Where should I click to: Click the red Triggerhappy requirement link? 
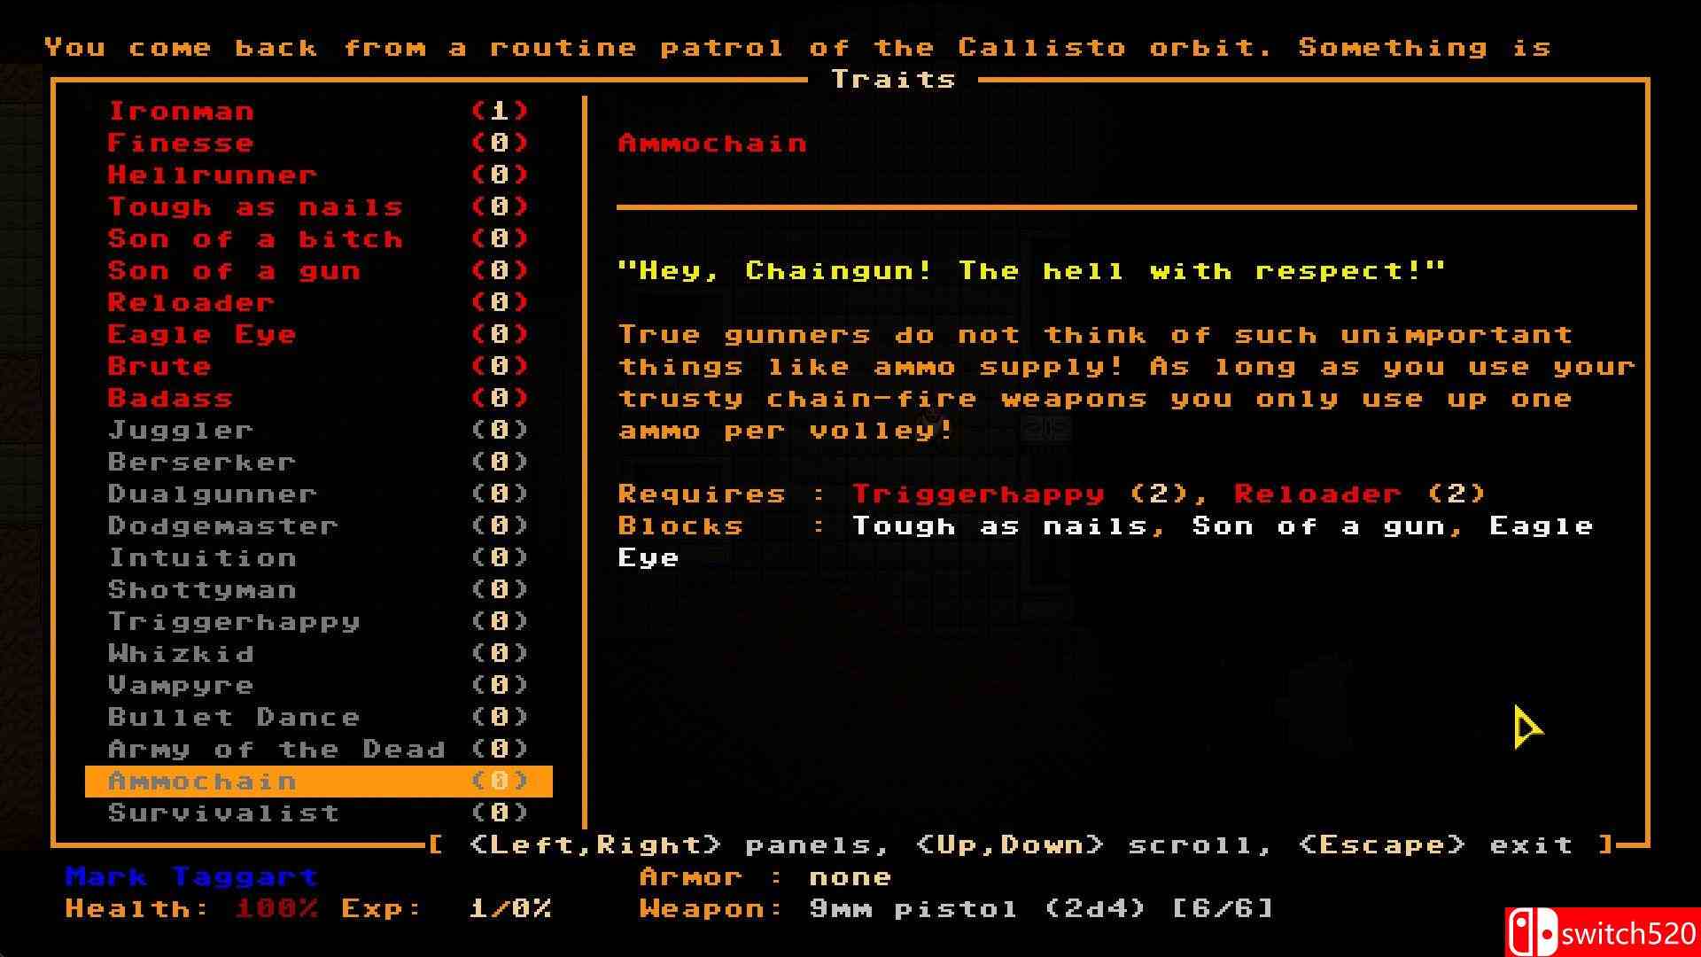[x=978, y=494]
